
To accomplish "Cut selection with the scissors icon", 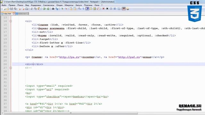I will [31, 9].
